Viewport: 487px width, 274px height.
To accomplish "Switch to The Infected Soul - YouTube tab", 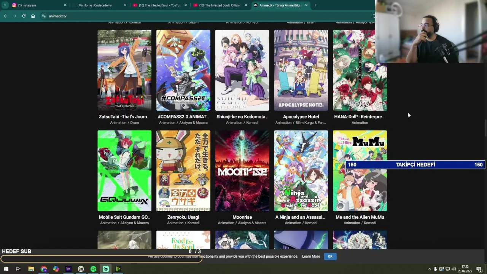I will pos(159,5).
